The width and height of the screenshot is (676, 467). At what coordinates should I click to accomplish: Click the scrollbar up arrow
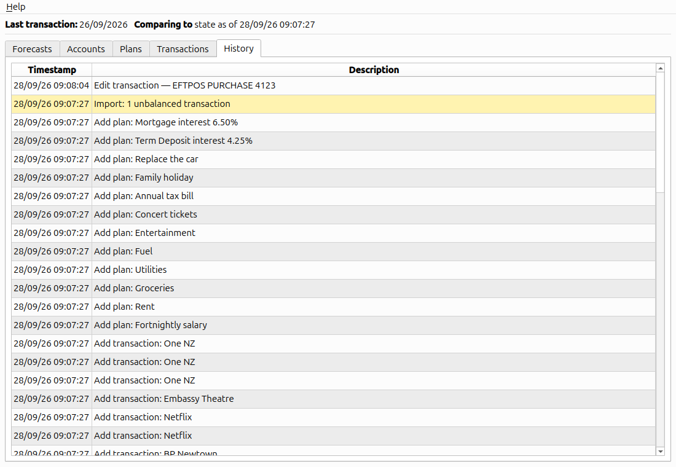tap(660, 68)
